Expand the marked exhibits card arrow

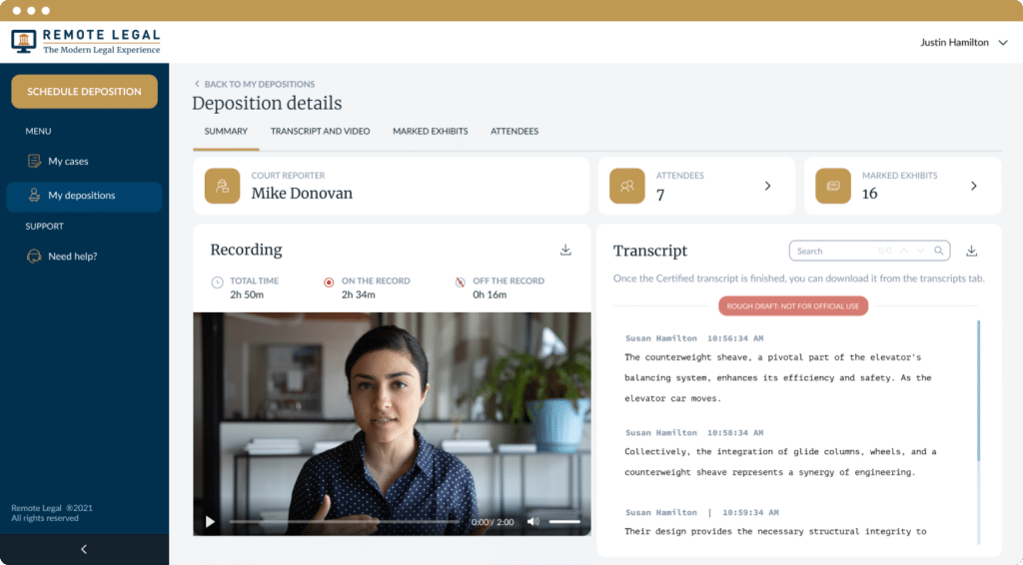pyautogui.click(x=973, y=186)
